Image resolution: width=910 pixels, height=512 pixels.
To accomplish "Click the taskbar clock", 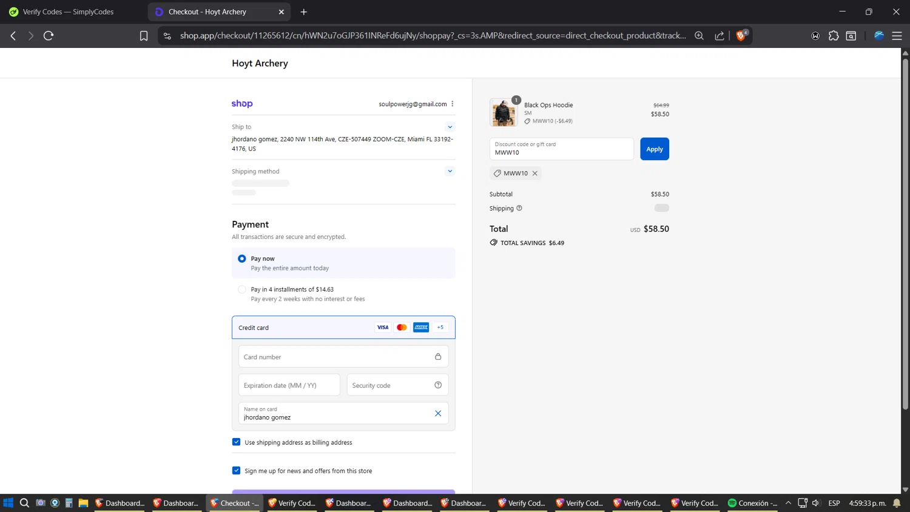I will click(x=868, y=503).
